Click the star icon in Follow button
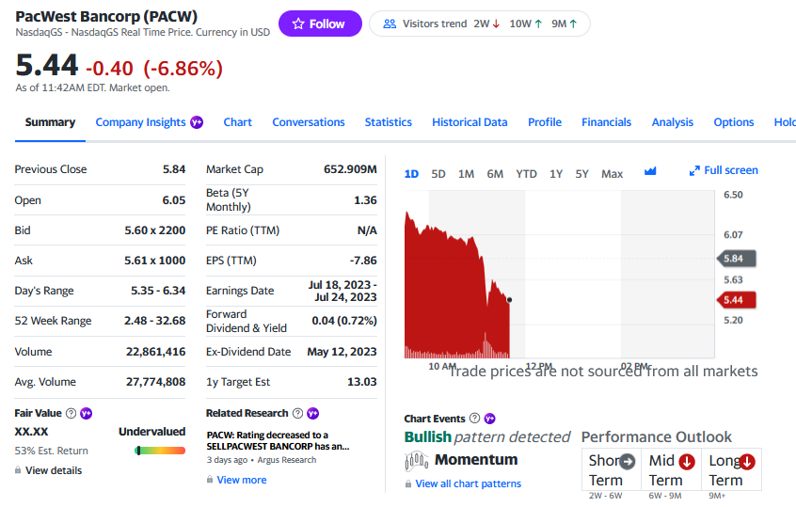796x507 pixels. [298, 24]
